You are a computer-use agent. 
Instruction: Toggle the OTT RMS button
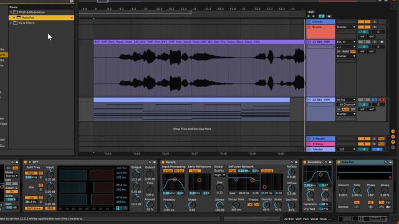50,208
